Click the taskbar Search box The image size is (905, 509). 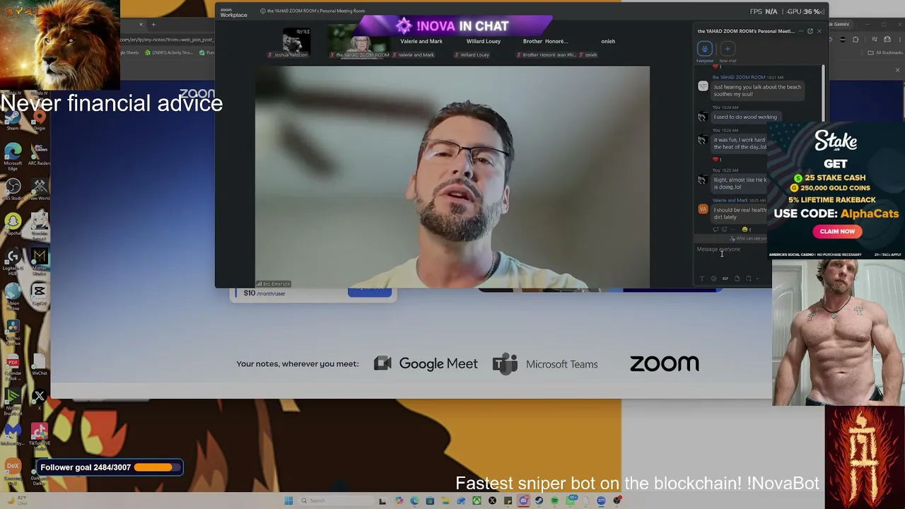(336, 501)
